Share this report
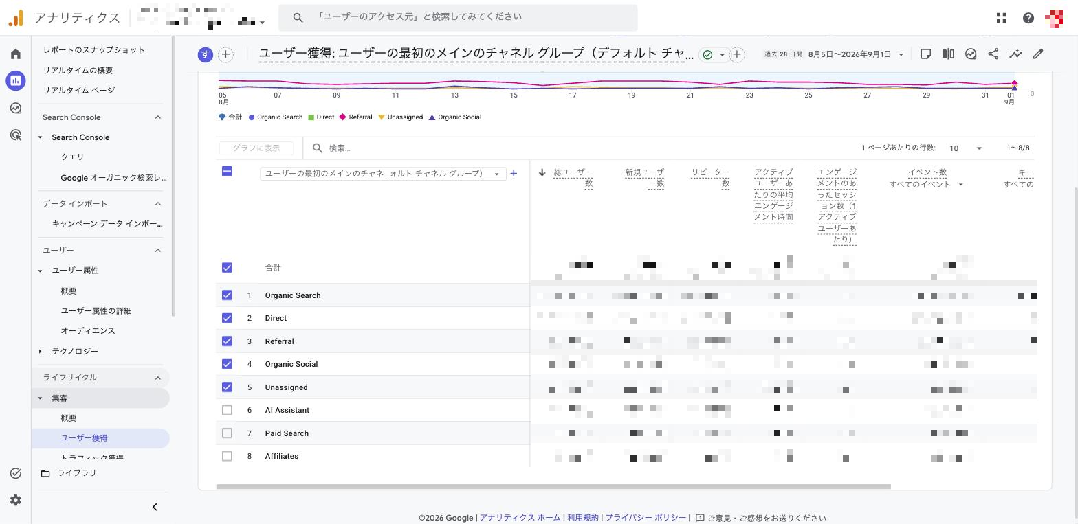 (x=993, y=54)
